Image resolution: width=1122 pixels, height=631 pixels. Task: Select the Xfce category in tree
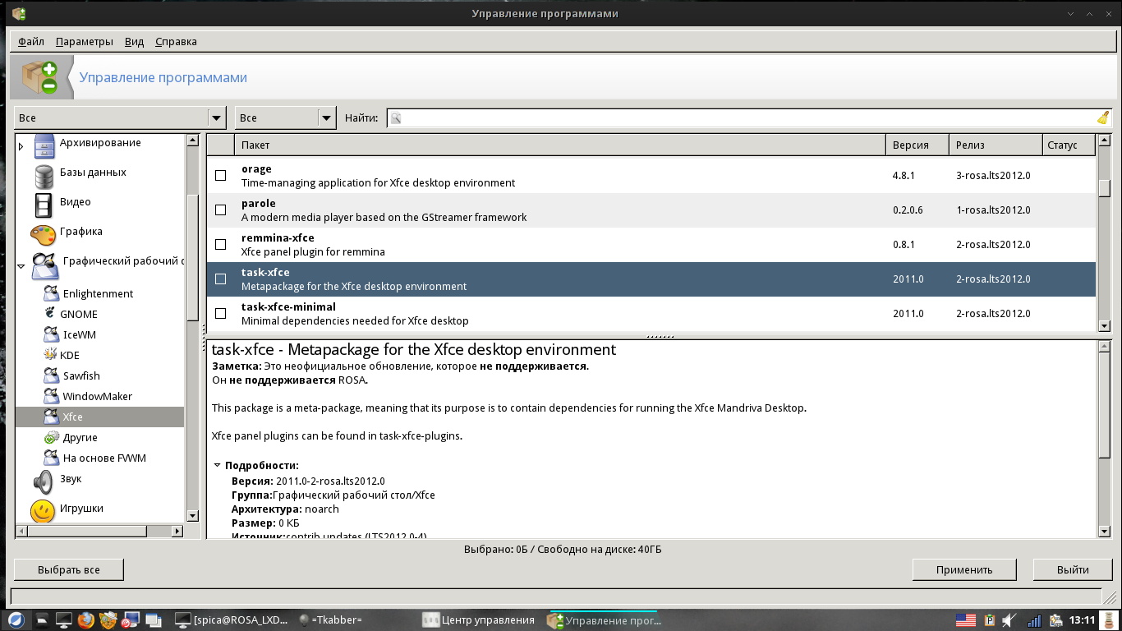coord(99,417)
